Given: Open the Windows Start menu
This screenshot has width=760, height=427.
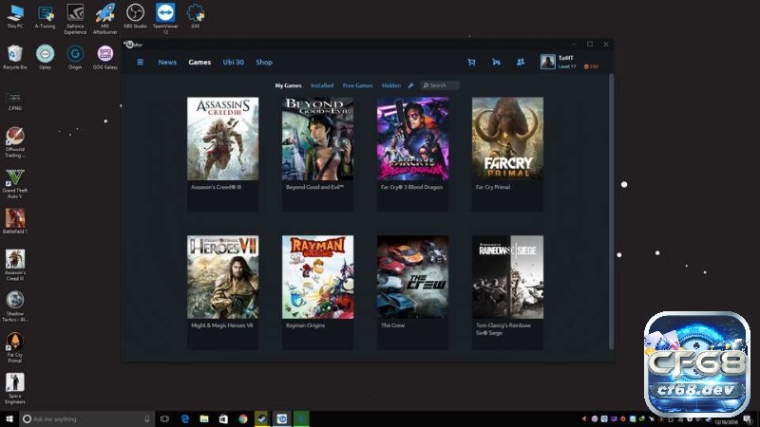Looking at the screenshot, I should coord(9,418).
